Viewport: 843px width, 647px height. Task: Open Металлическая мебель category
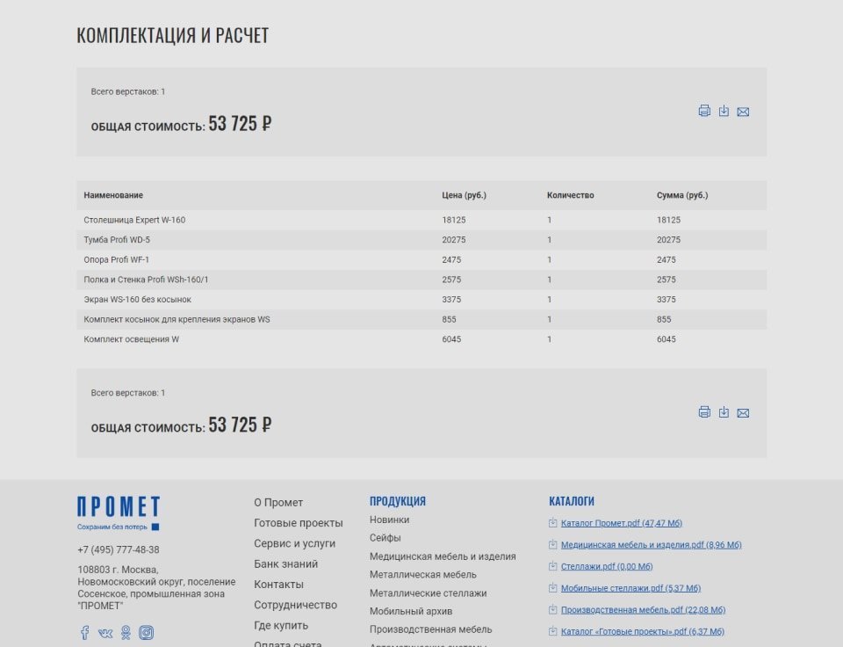tap(423, 574)
